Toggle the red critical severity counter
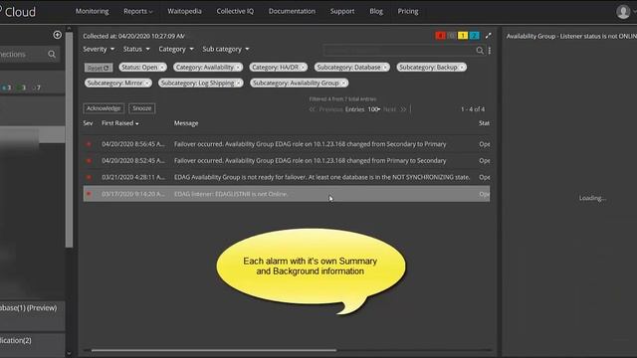The image size is (637, 358). [x=440, y=36]
